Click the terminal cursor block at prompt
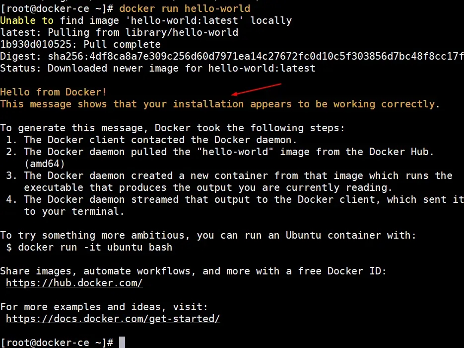Viewport: 464px width, 348px height. [x=122, y=343]
